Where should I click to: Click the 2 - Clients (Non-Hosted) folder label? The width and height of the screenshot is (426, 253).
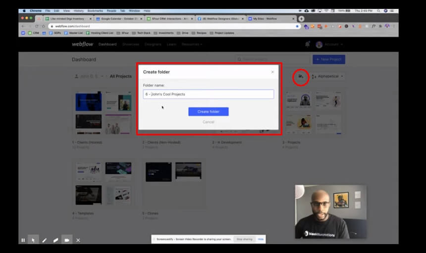point(161,142)
